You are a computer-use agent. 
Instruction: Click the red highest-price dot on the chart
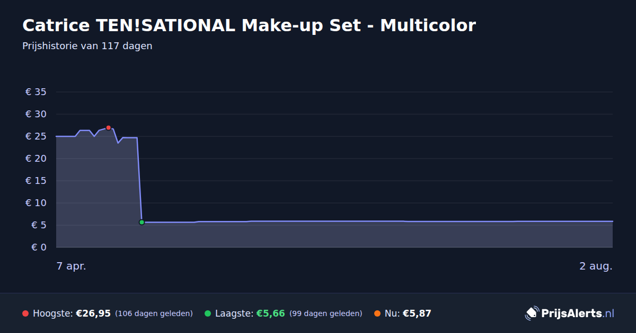point(109,128)
